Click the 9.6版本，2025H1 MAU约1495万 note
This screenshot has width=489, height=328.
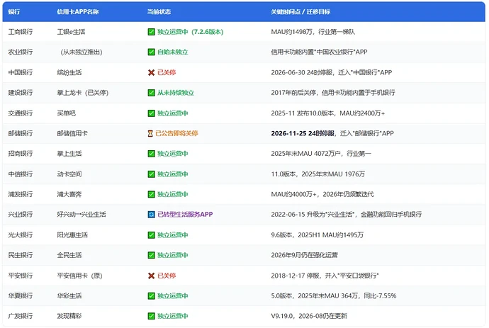pos(317,235)
